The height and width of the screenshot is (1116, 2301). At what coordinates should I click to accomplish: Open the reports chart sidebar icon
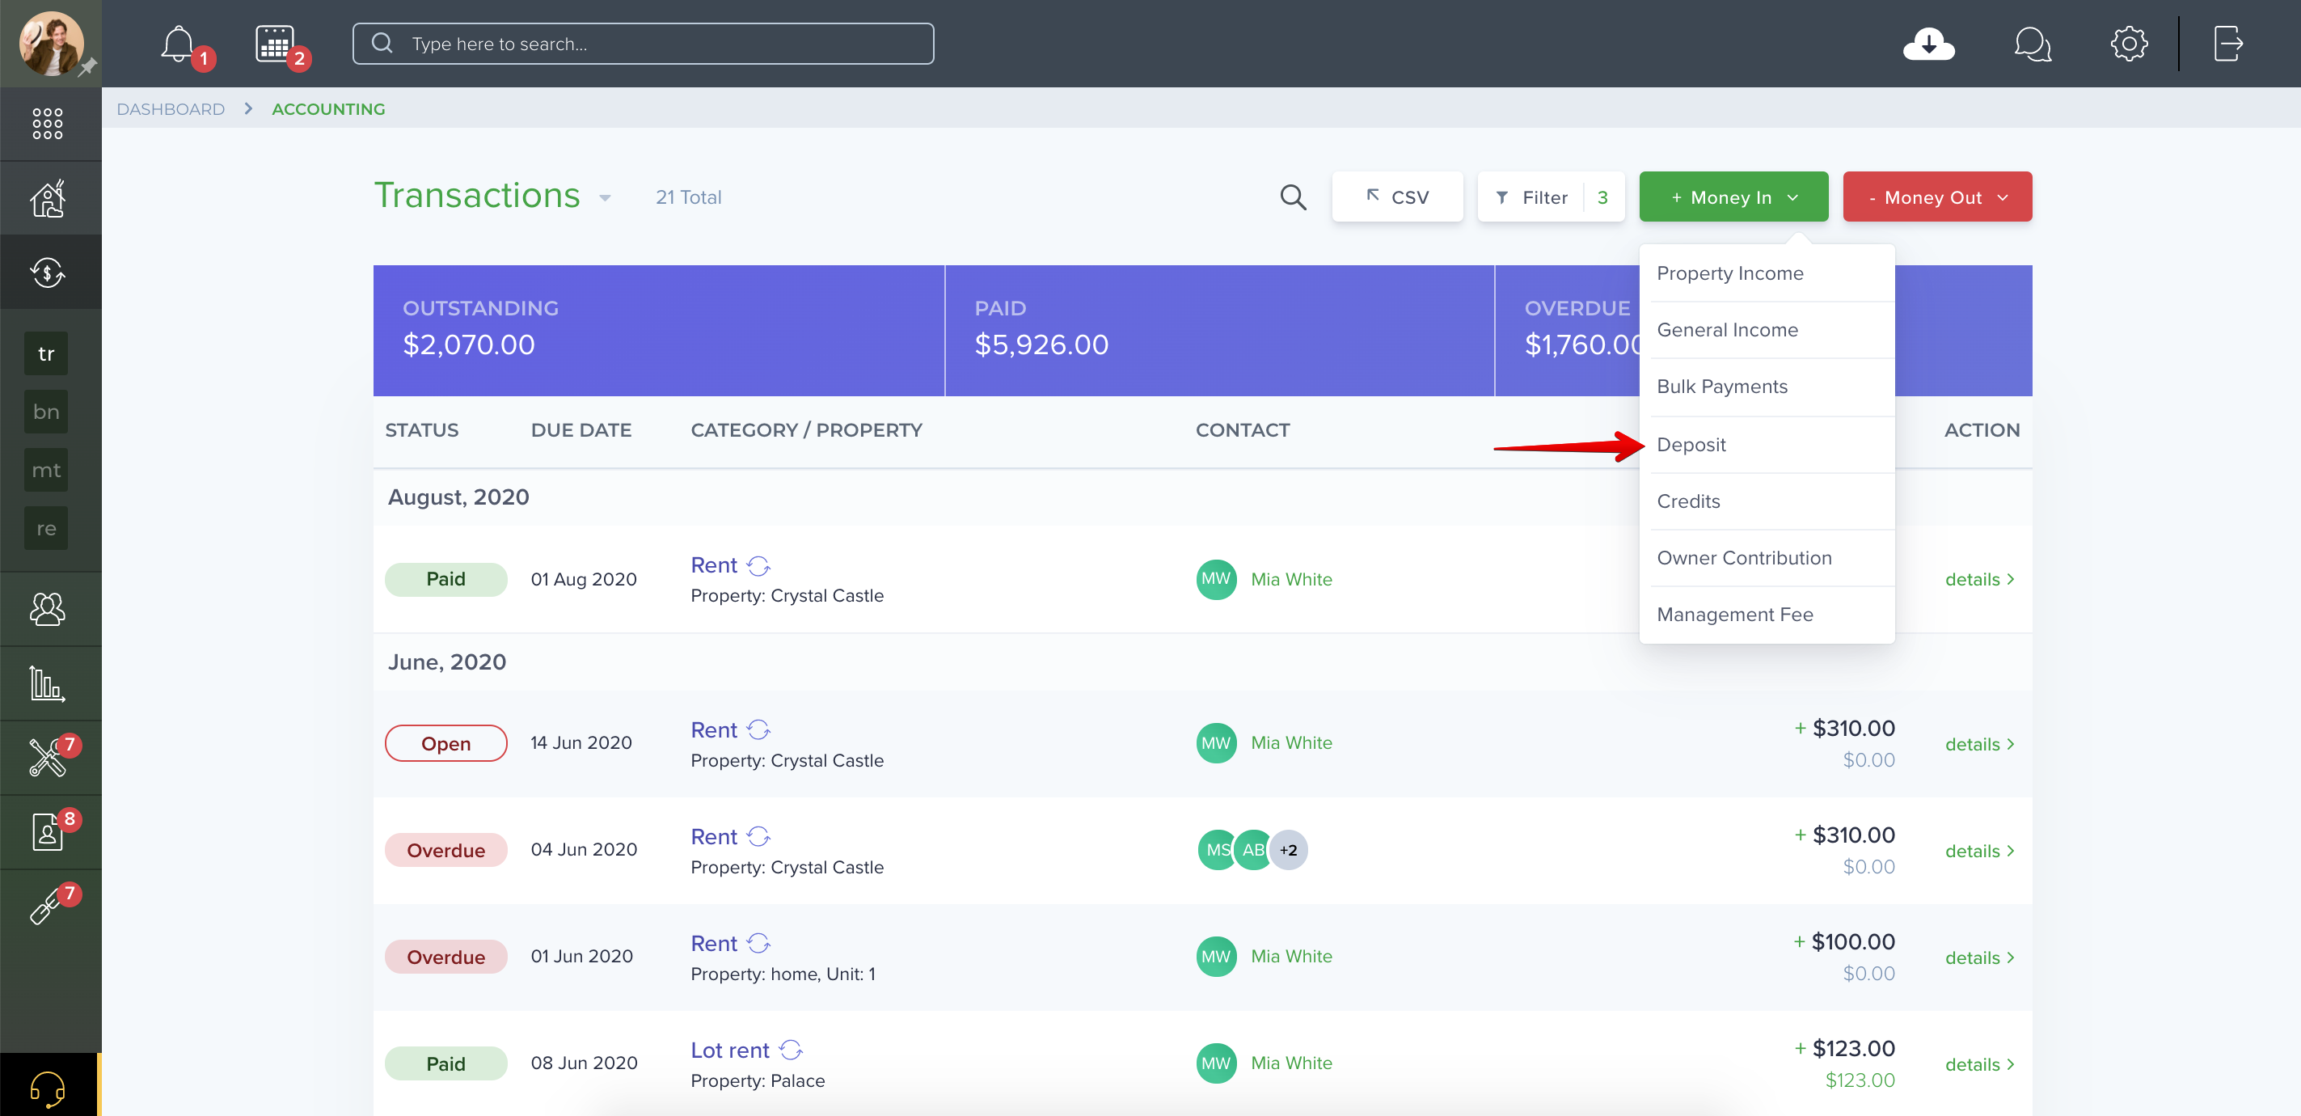[48, 683]
